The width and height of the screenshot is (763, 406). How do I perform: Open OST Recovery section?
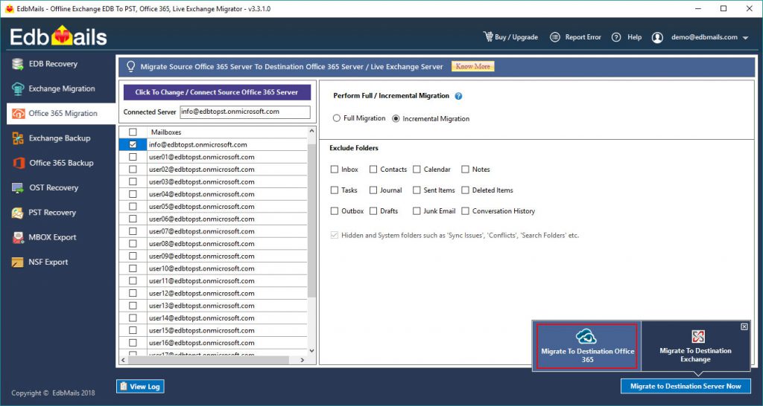(x=54, y=188)
